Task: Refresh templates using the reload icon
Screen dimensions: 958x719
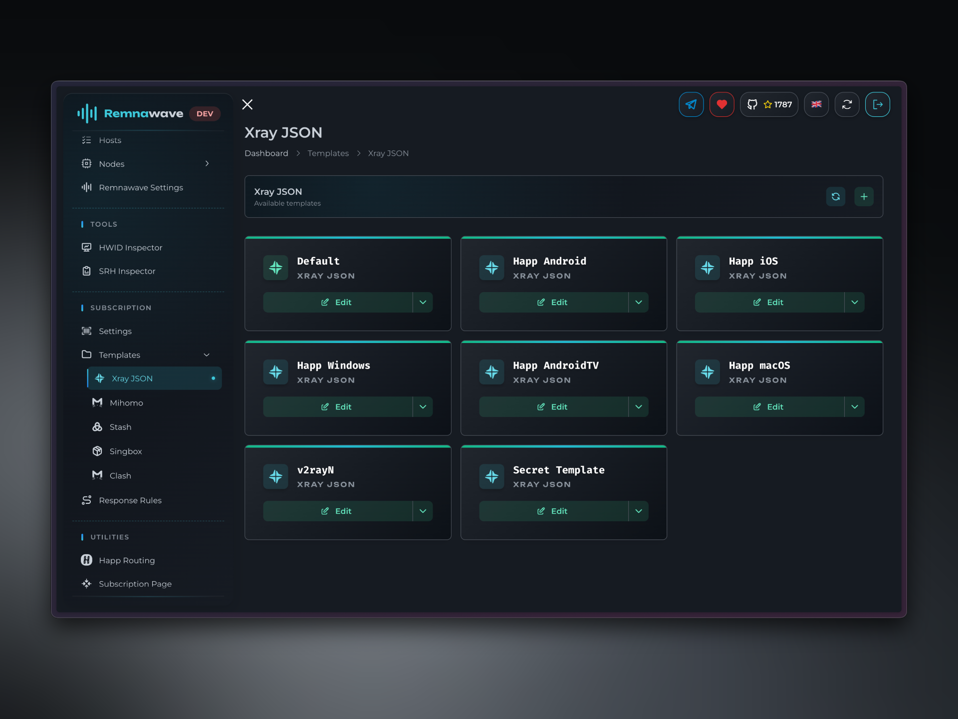Action: (x=836, y=196)
